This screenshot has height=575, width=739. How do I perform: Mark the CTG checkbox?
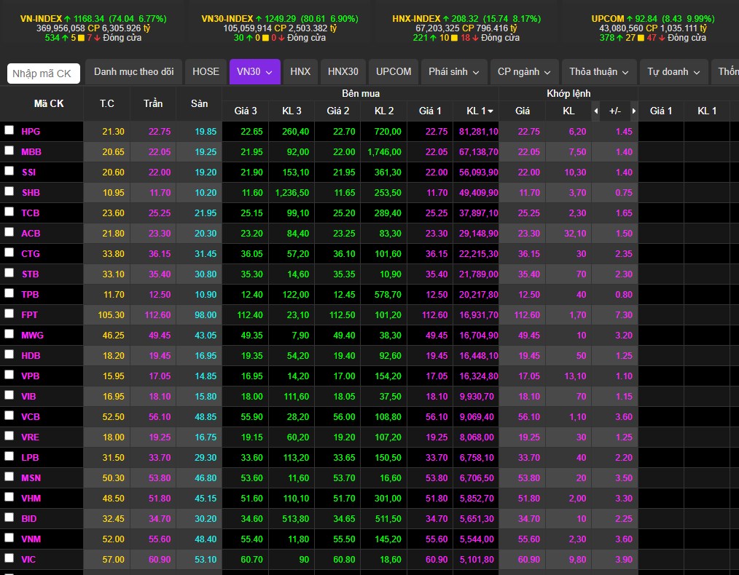click(9, 253)
